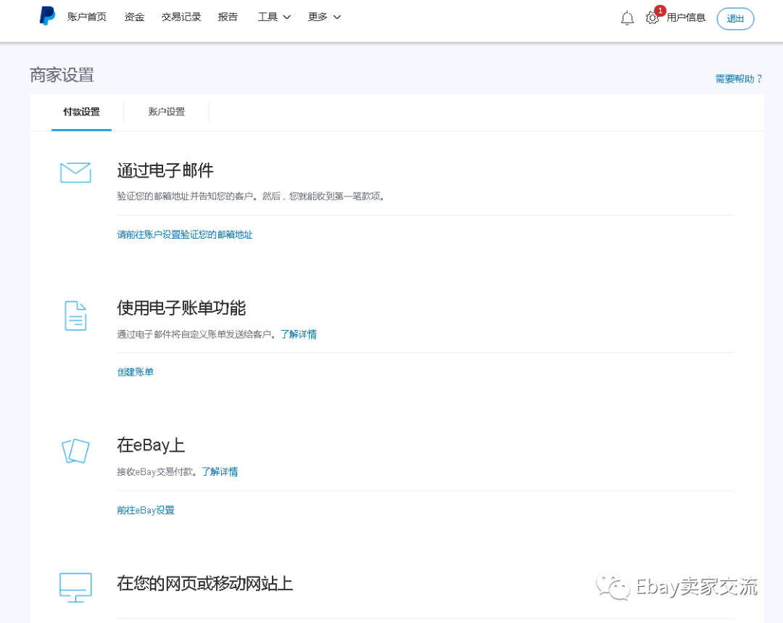This screenshot has width=783, height=623.
Task: Click the 需要帮助？ help link
Action: coord(739,79)
